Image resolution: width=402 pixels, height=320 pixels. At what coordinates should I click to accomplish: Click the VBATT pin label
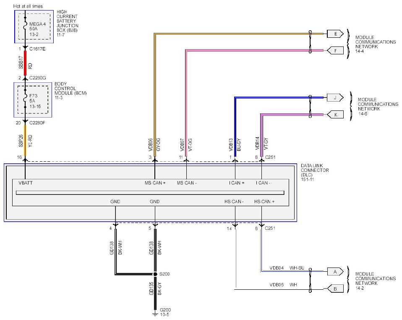[25, 183]
